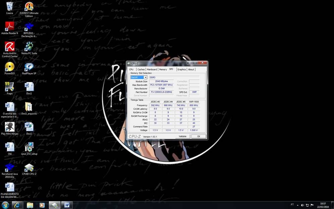Screen dimensions: 334x209
Task: Click the DDR3 memory type field
Action: [174, 77]
